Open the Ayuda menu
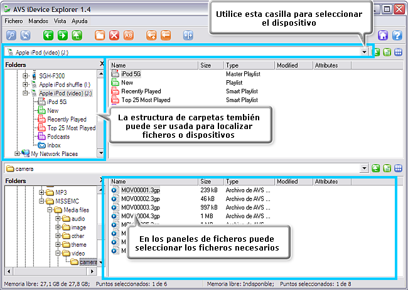Screen dimensions: 408x290 [79, 21]
